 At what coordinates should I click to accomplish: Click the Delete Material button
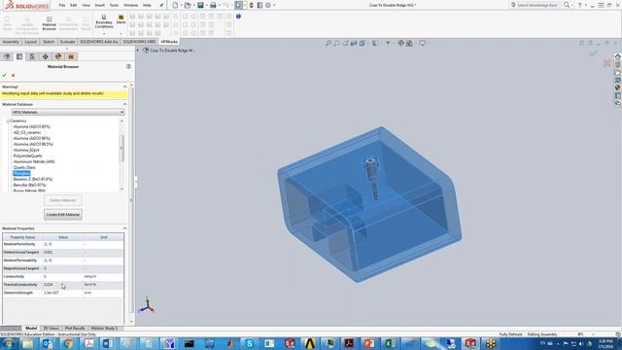point(62,200)
